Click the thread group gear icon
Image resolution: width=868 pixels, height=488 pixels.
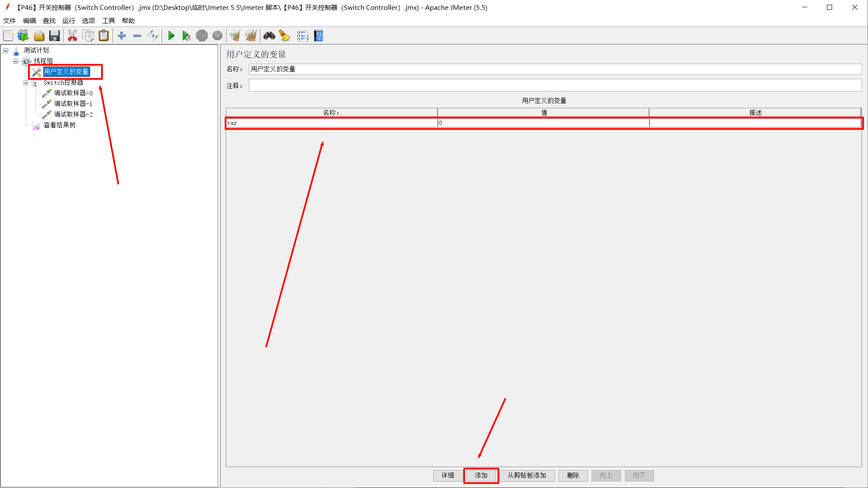pos(27,61)
